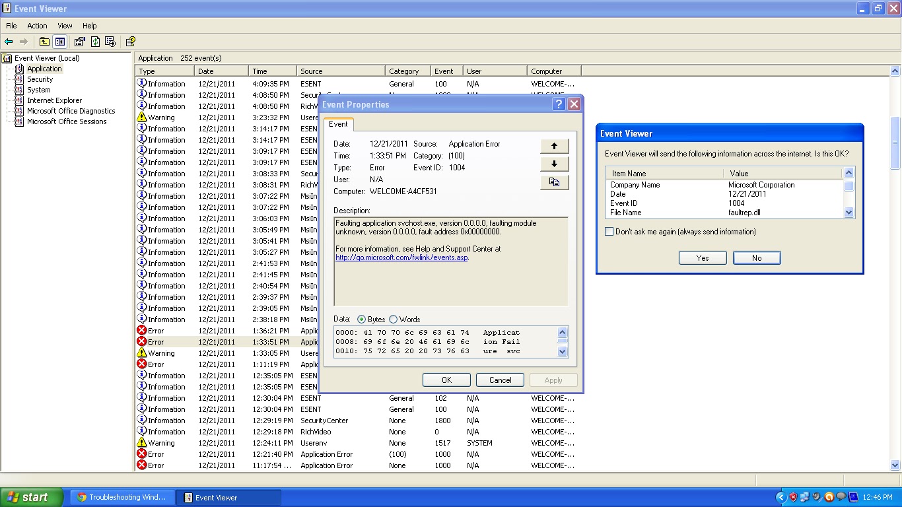Screen dimensions: 902x507
Task: Select the Bytes radio button
Action: 362,319
